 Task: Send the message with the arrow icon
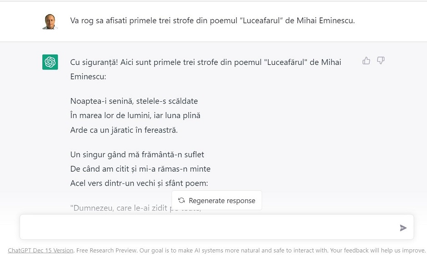point(403,228)
